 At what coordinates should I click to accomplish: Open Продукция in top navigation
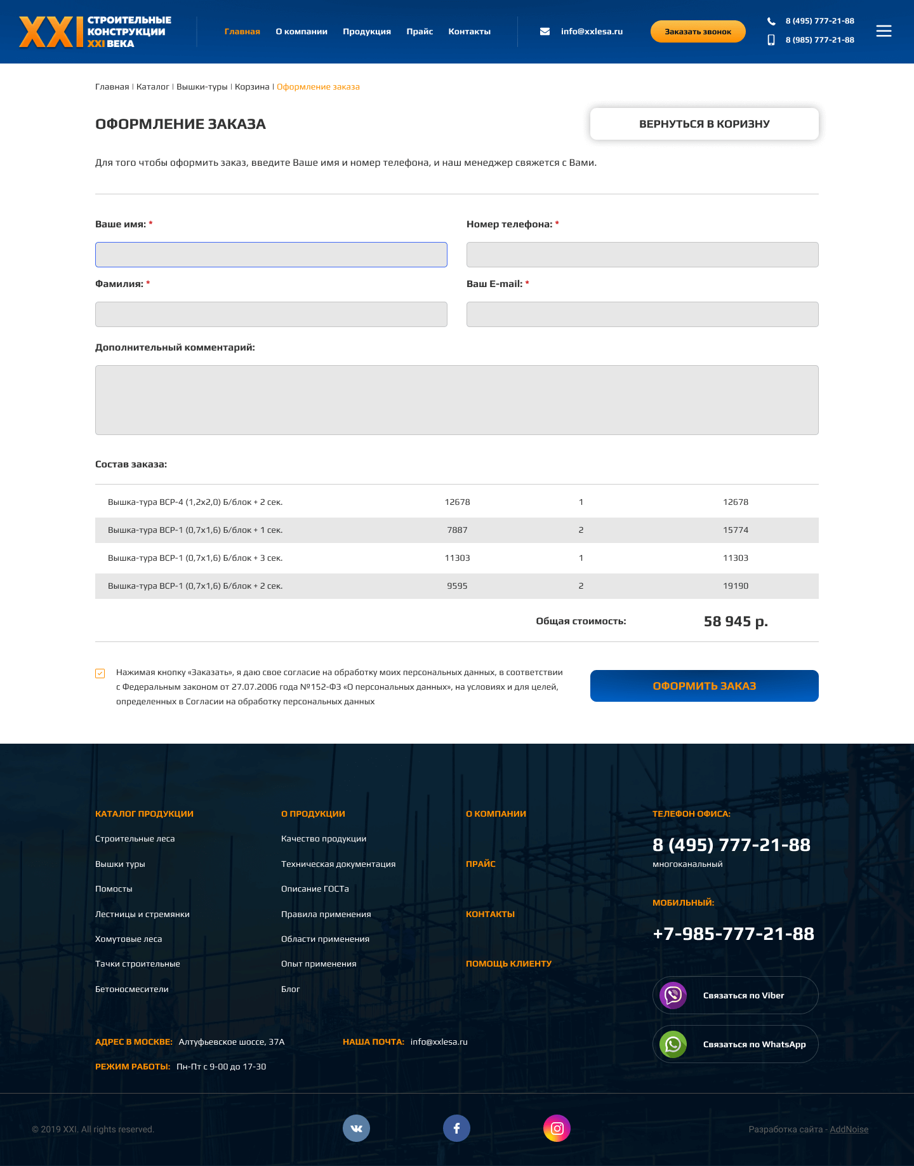pos(367,32)
